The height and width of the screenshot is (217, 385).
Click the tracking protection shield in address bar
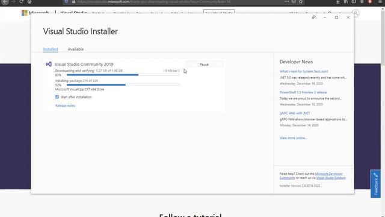[x=66, y=2]
